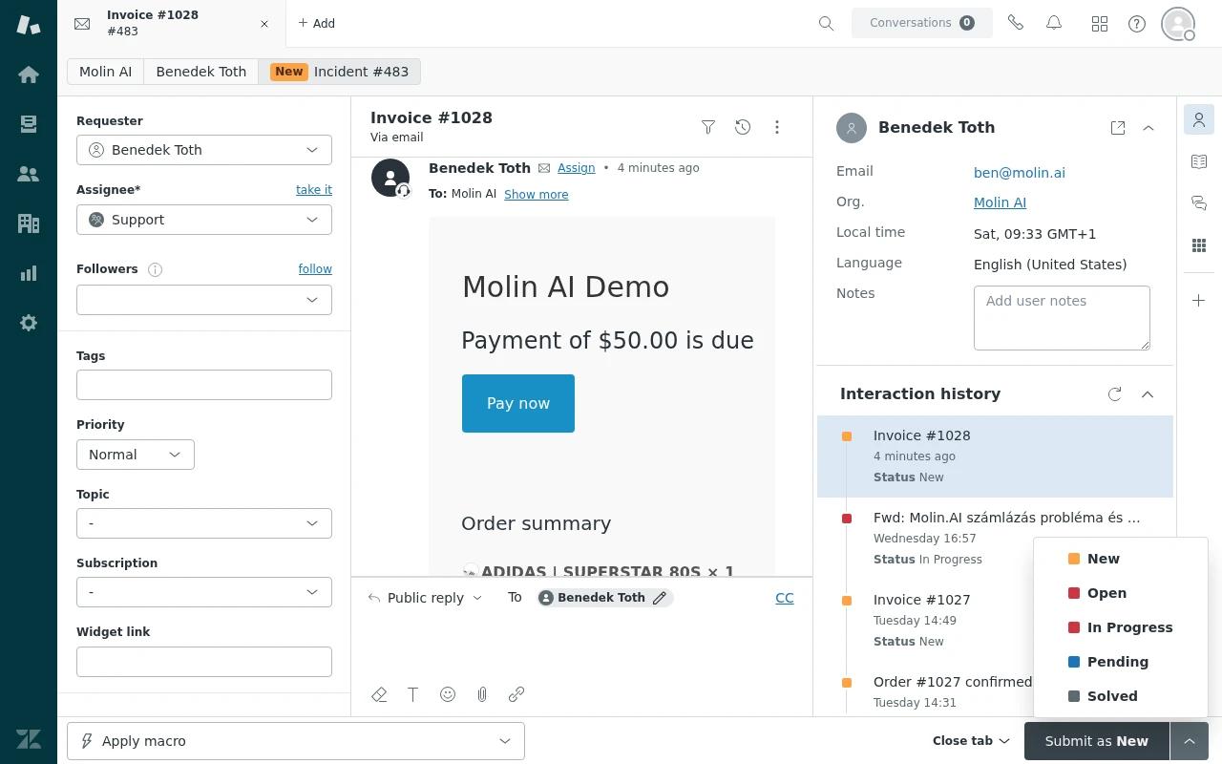The image size is (1222, 764).
Task: Open the Molin AI organization link
Action: (x=1000, y=202)
